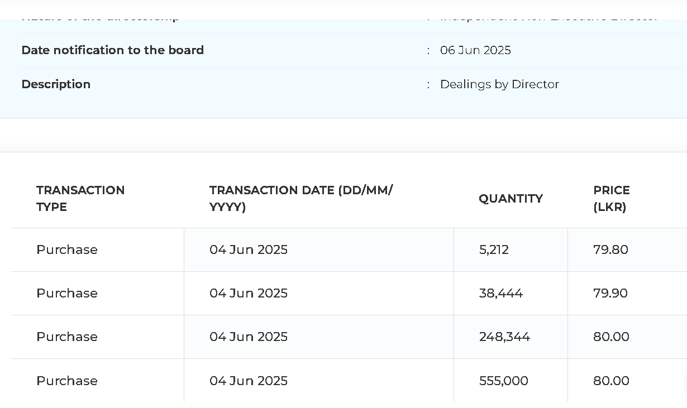Select Purchase in the 38,444 quantity row
This screenshot has height=408, width=687.
[x=67, y=293]
